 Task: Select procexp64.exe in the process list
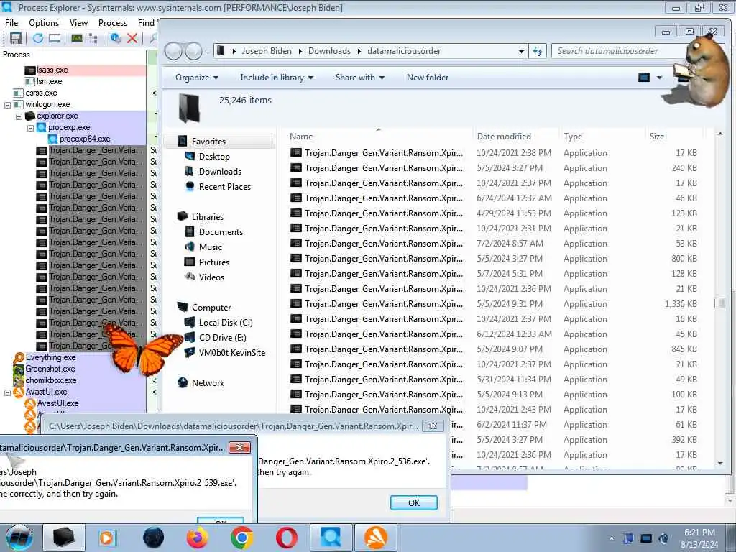click(x=85, y=139)
